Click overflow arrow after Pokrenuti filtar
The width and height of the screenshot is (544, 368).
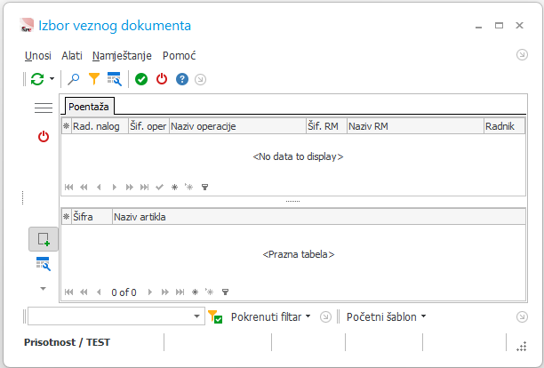[325, 316]
